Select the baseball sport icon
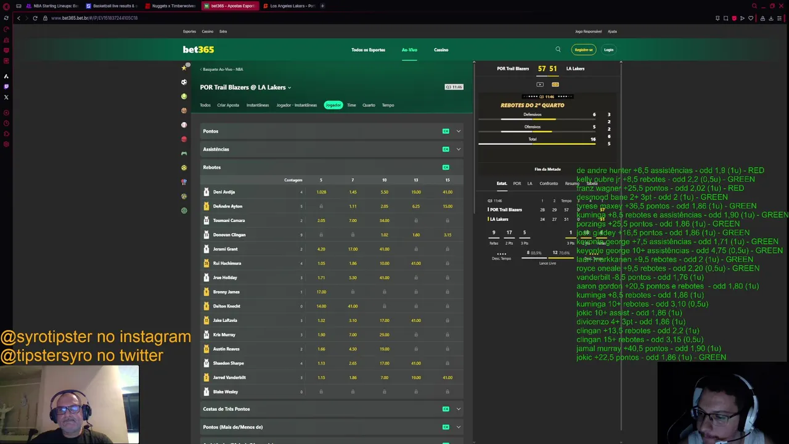 click(x=184, y=125)
